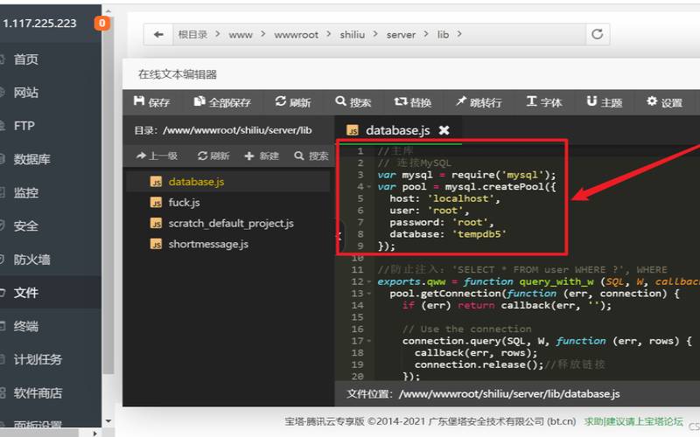700x437 pixels.
Task: Click sidebar horizontal scroll right arrow
Action: (94, 433)
